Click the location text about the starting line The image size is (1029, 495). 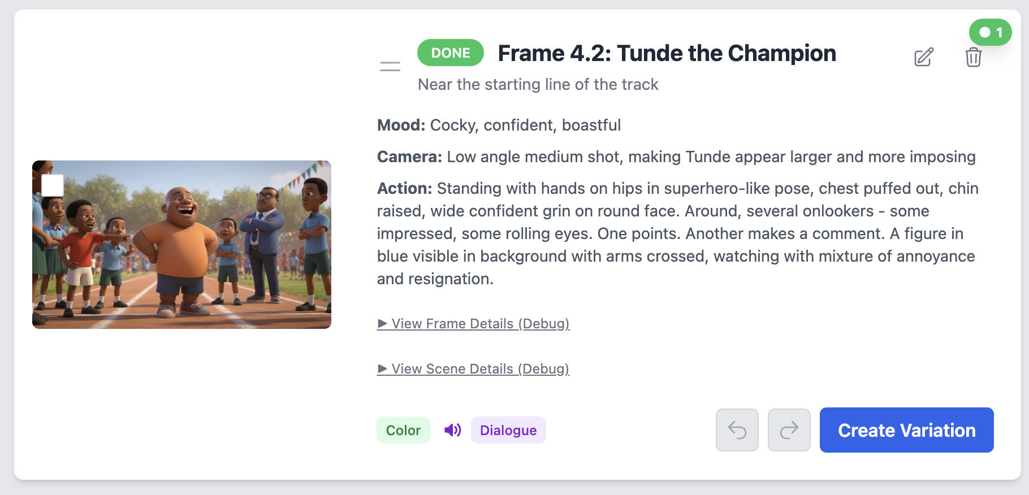538,85
